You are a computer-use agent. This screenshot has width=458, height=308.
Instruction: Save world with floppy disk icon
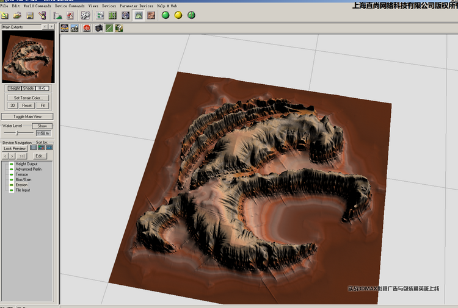click(x=30, y=15)
